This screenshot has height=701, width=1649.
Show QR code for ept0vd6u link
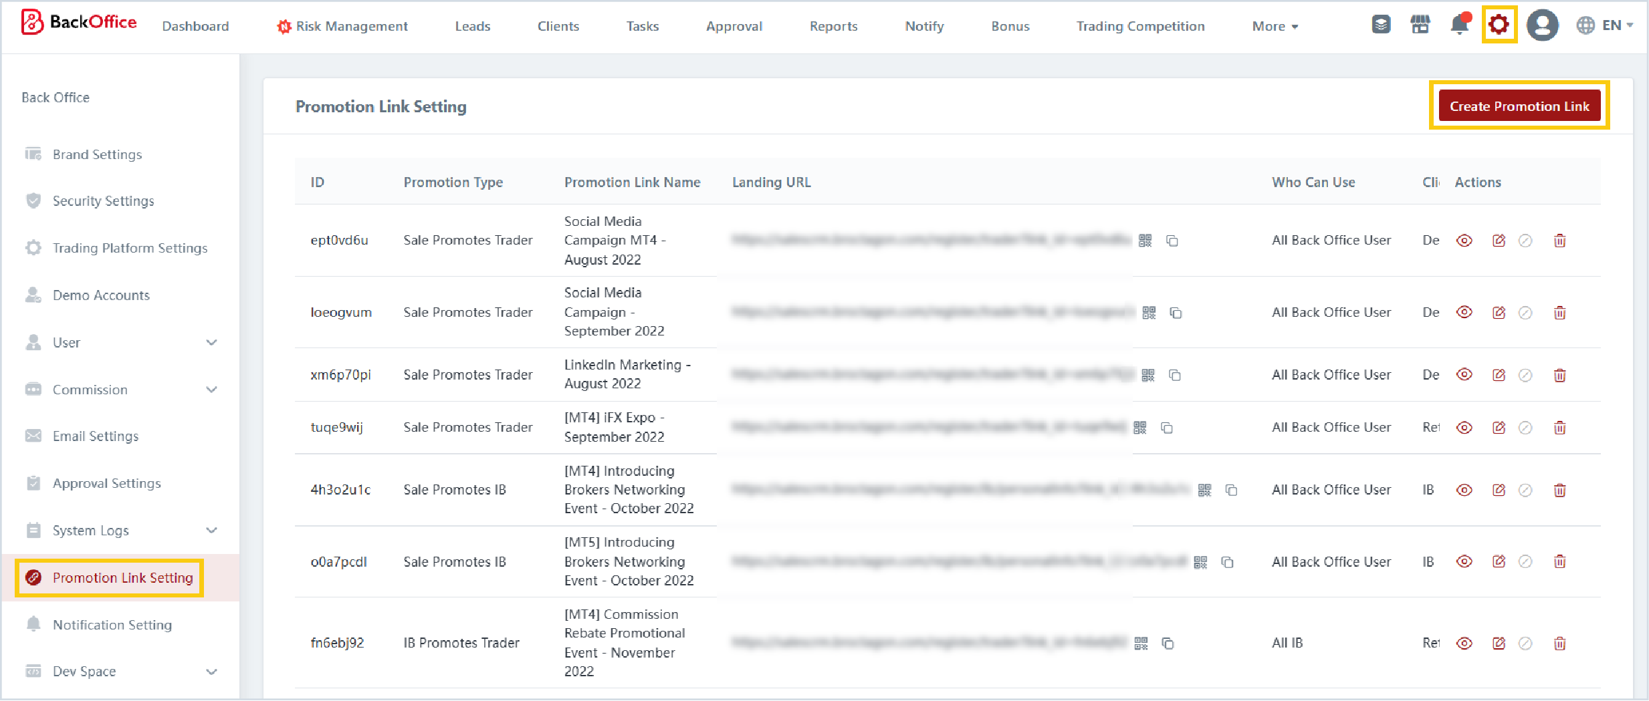(1145, 241)
